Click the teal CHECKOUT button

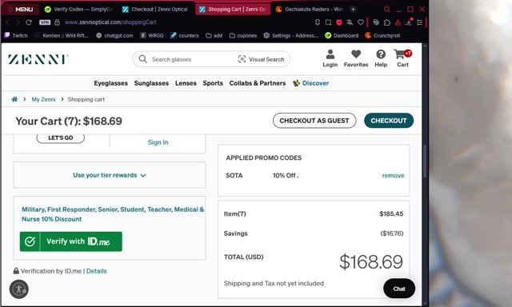(x=389, y=121)
